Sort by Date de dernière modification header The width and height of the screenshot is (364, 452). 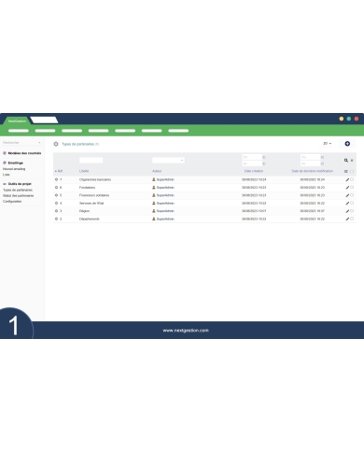point(312,171)
